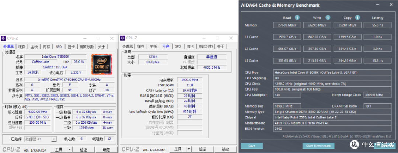398x153 pixels.
Task: Click the Memory Read value 27689 MB/s
Action: point(287,25)
